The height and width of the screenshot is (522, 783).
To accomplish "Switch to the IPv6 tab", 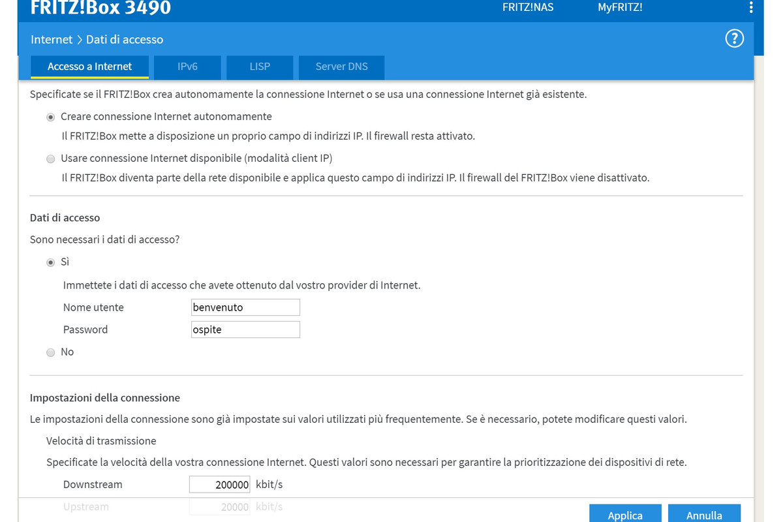I will point(187,67).
